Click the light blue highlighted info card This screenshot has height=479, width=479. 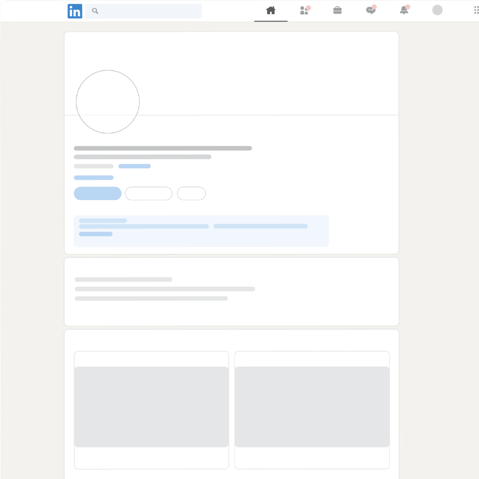tap(201, 231)
